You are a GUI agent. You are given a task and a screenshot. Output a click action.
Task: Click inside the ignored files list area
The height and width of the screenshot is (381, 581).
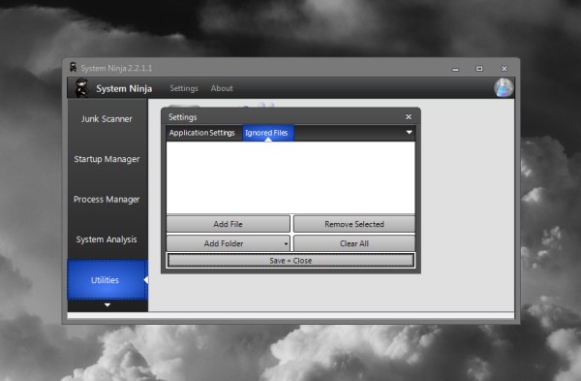tap(290, 177)
